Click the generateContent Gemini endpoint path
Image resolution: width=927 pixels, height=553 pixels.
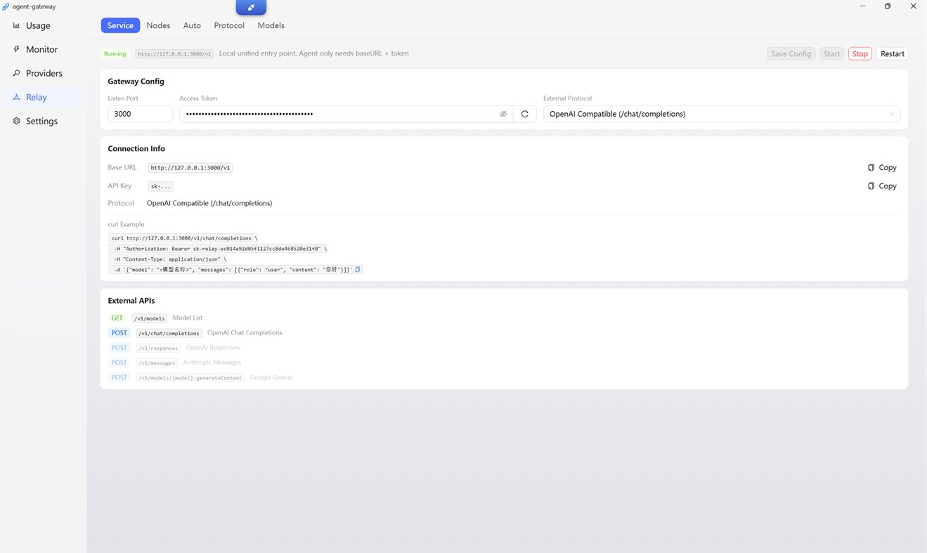point(190,378)
